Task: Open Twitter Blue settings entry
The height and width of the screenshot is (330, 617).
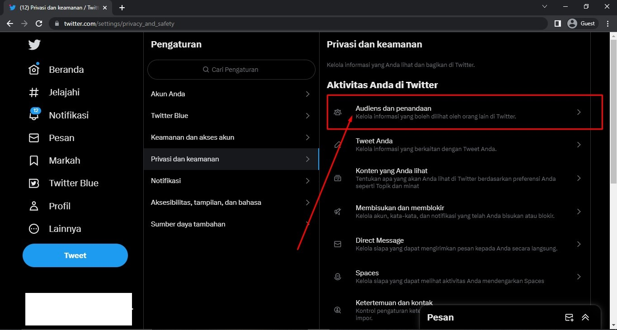Action: click(x=231, y=116)
